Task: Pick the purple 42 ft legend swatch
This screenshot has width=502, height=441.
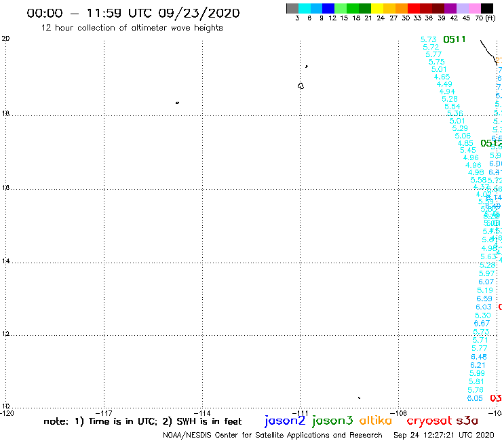Action: [x=450, y=8]
